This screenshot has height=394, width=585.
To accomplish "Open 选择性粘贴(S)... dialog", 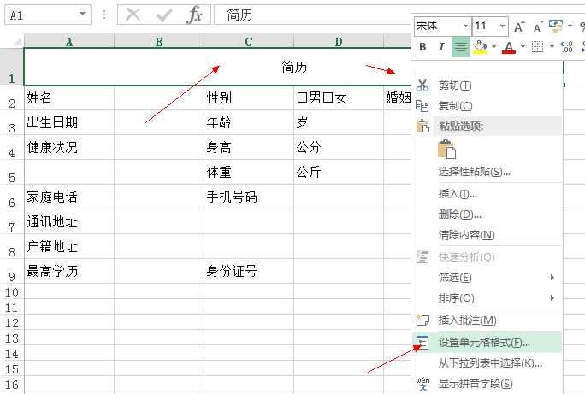I will click(x=487, y=172).
